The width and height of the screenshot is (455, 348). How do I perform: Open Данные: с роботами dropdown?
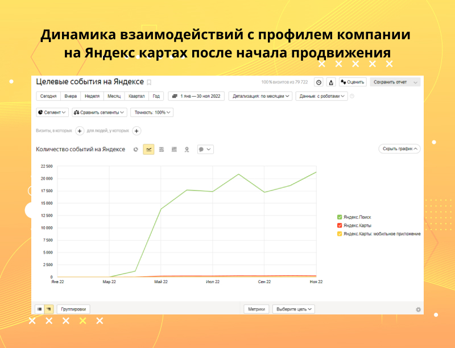tap(321, 96)
